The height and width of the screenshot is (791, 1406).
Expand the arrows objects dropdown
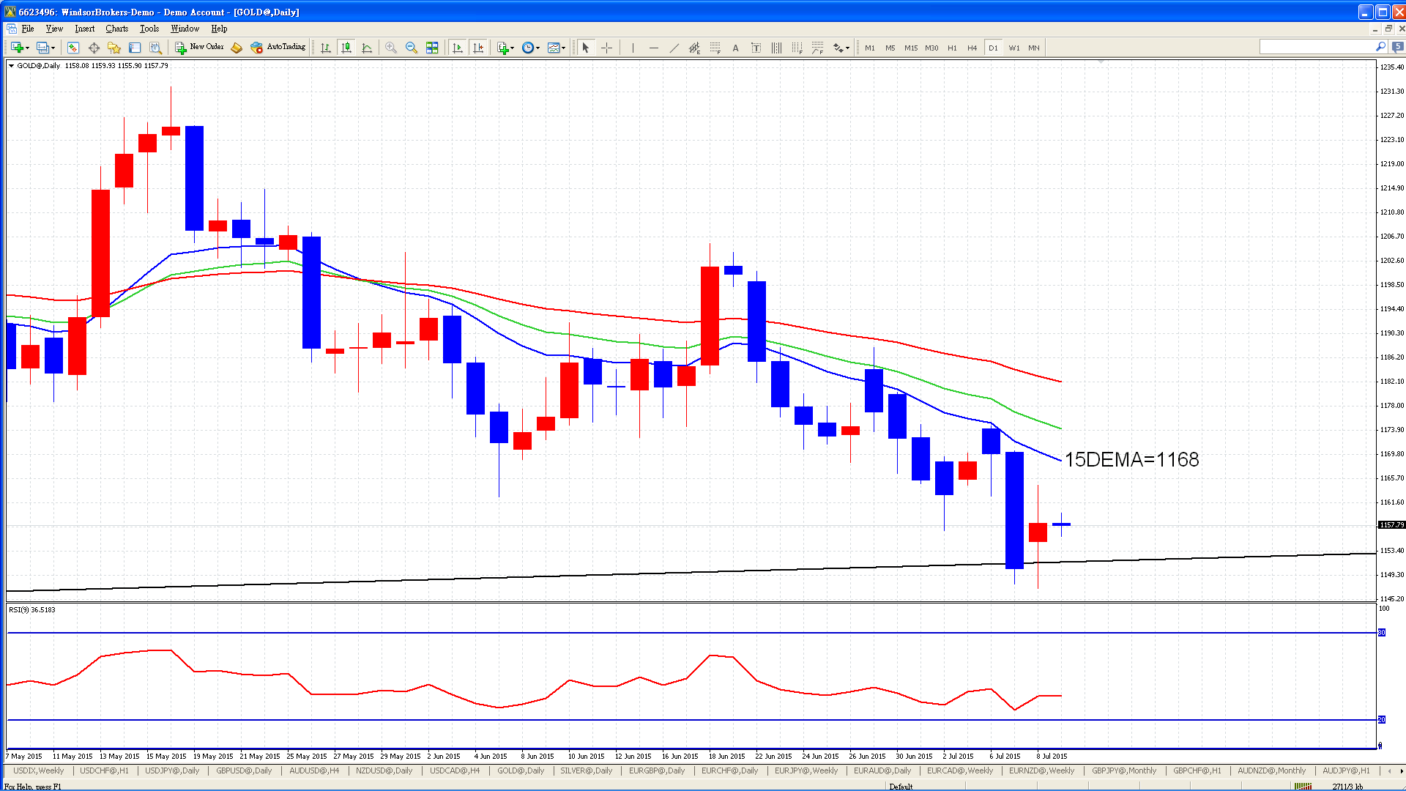[847, 48]
